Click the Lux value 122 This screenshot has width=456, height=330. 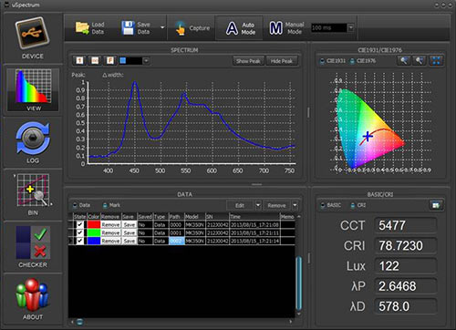pos(405,266)
